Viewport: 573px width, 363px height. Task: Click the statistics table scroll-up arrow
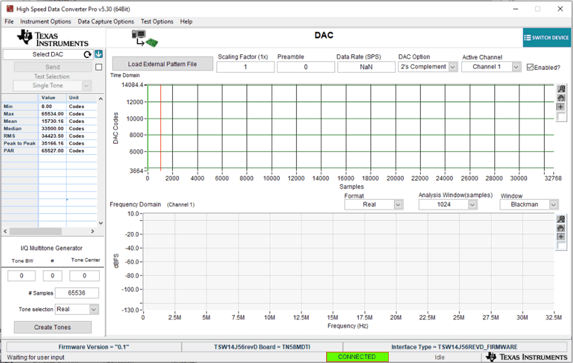click(x=100, y=99)
